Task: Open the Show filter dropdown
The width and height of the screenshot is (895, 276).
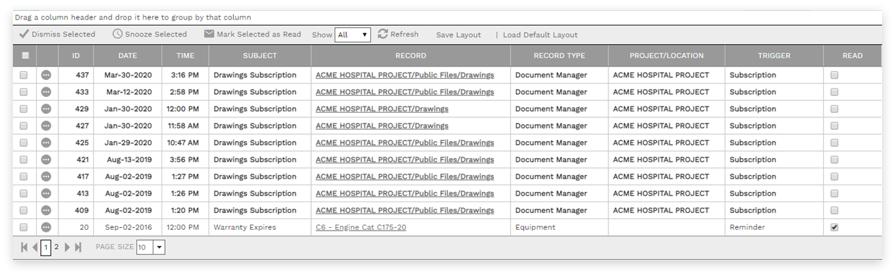Action: 353,35
